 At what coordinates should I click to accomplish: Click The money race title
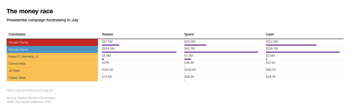coord(30,11)
